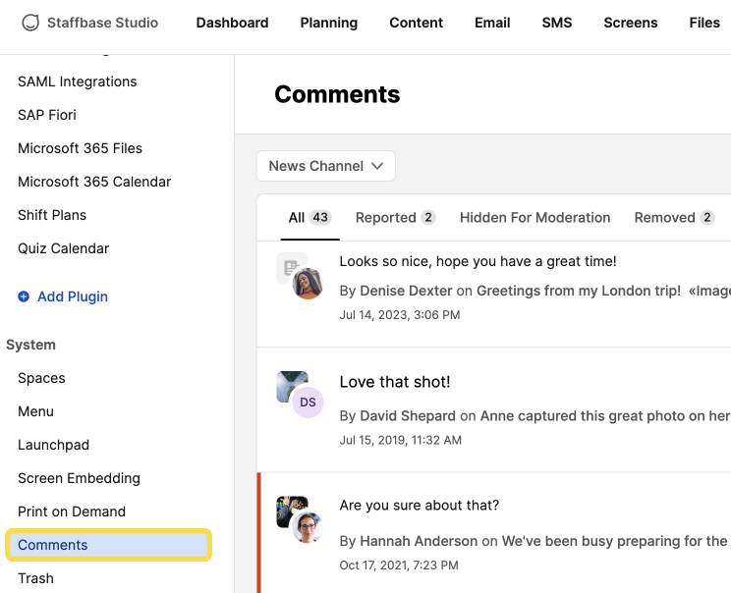Open the News Channel dropdown
Image resolution: width=731 pixels, height=593 pixels.
326,166
